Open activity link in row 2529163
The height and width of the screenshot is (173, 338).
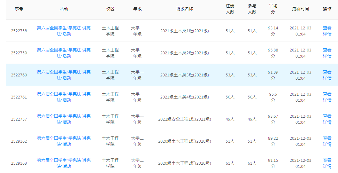click(64, 163)
